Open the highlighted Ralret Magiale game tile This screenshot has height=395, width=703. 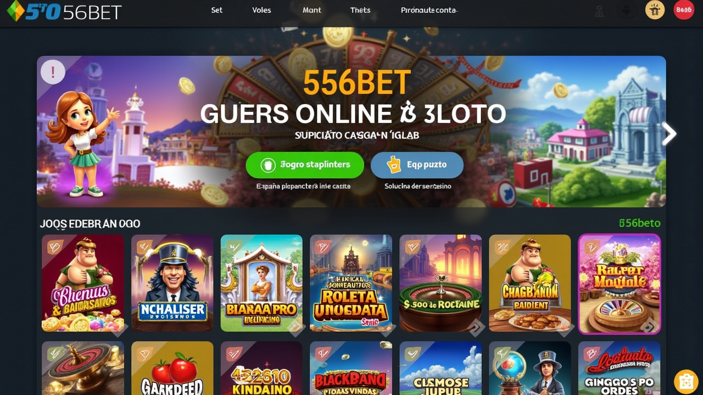[619, 284]
